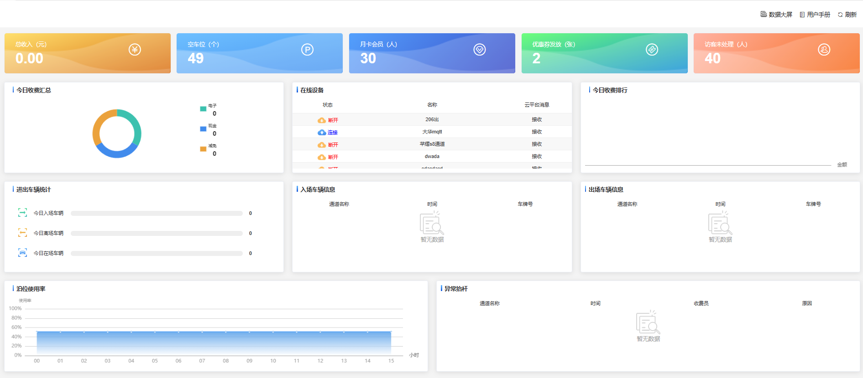Click the donut chart in 今日收费汇总
Screen dimensions: 863x378
(117, 133)
